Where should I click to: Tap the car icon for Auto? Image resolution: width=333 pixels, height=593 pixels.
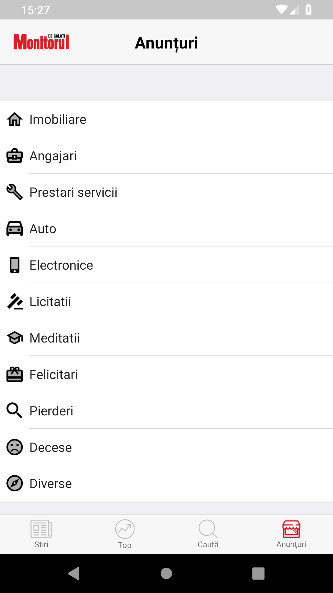pos(14,229)
